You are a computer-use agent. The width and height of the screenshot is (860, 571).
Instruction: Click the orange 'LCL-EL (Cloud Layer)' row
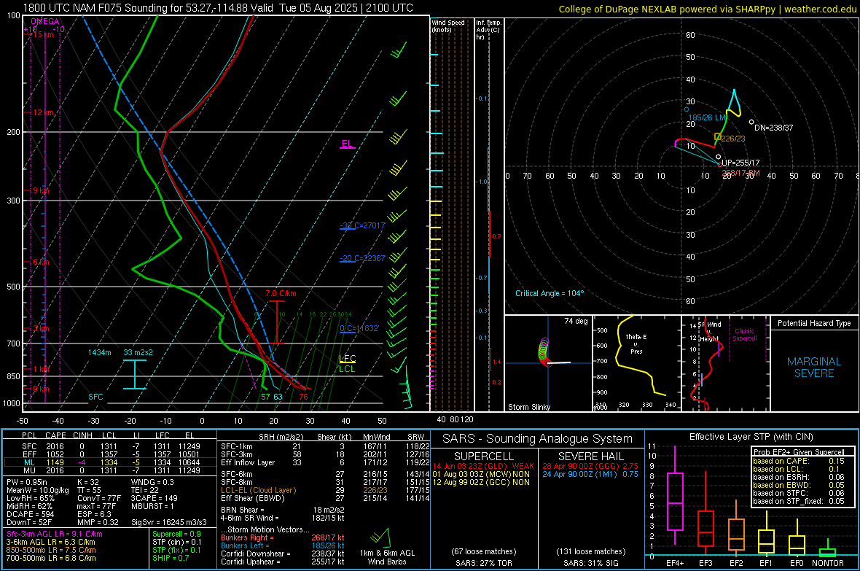point(325,490)
